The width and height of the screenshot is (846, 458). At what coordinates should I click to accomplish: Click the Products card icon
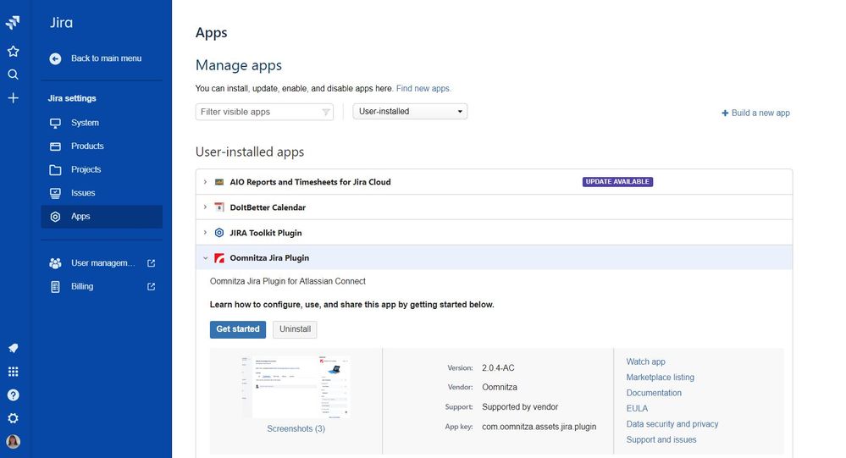55,146
